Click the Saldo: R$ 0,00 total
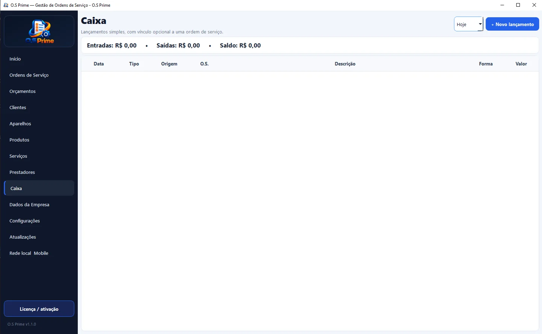This screenshot has width=542, height=334. pos(240,46)
